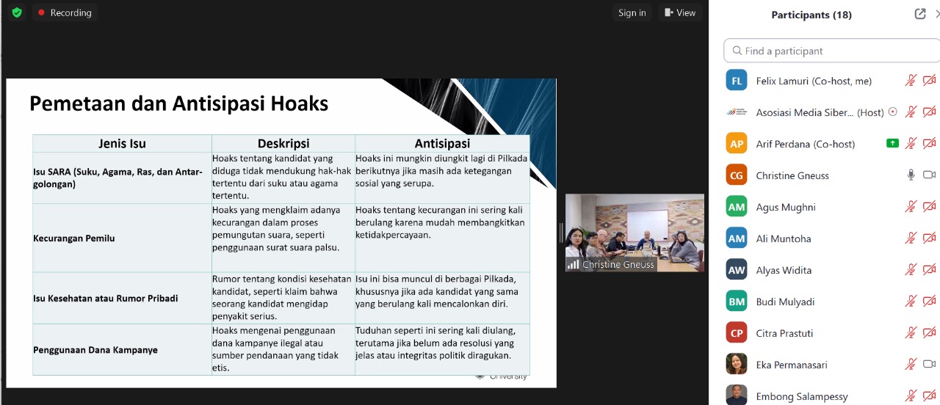
Task: Click the signal strength icon on Christine's video
Action: pyautogui.click(x=574, y=264)
